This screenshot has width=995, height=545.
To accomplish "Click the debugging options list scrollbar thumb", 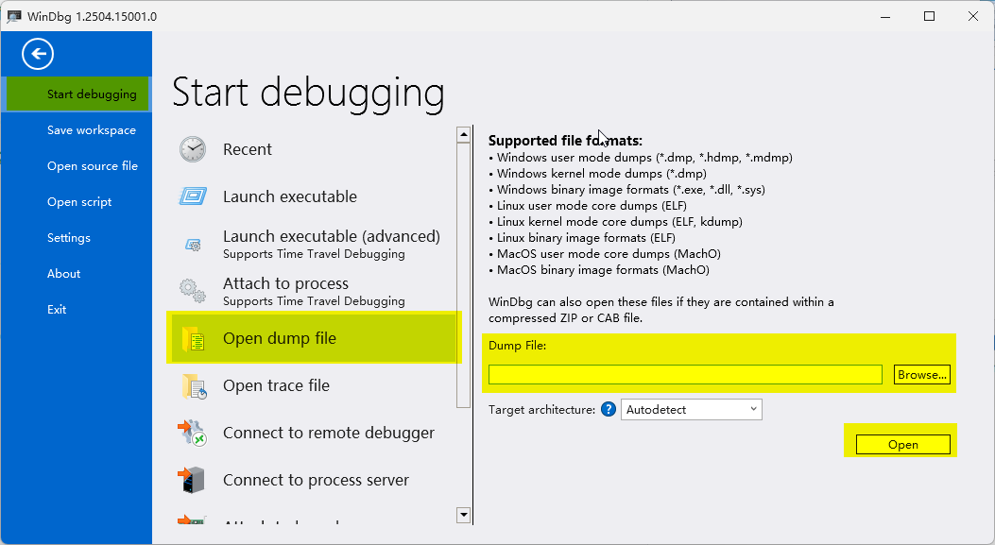I will point(463,276).
